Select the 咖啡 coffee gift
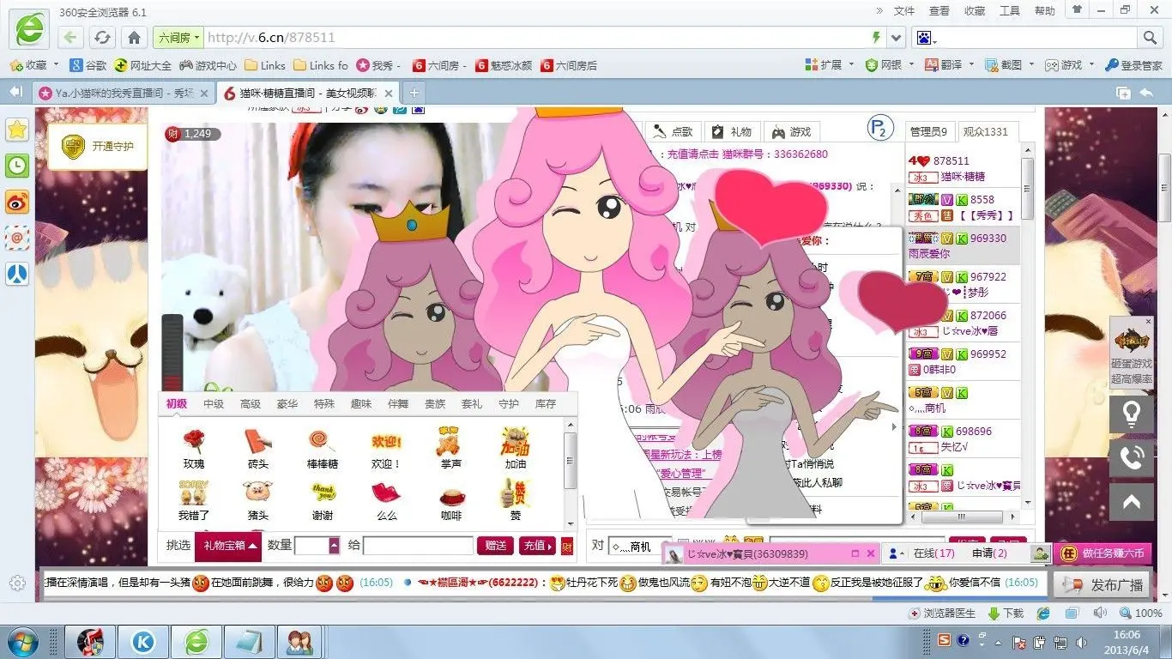This screenshot has height=659, width=1172. 451,500
